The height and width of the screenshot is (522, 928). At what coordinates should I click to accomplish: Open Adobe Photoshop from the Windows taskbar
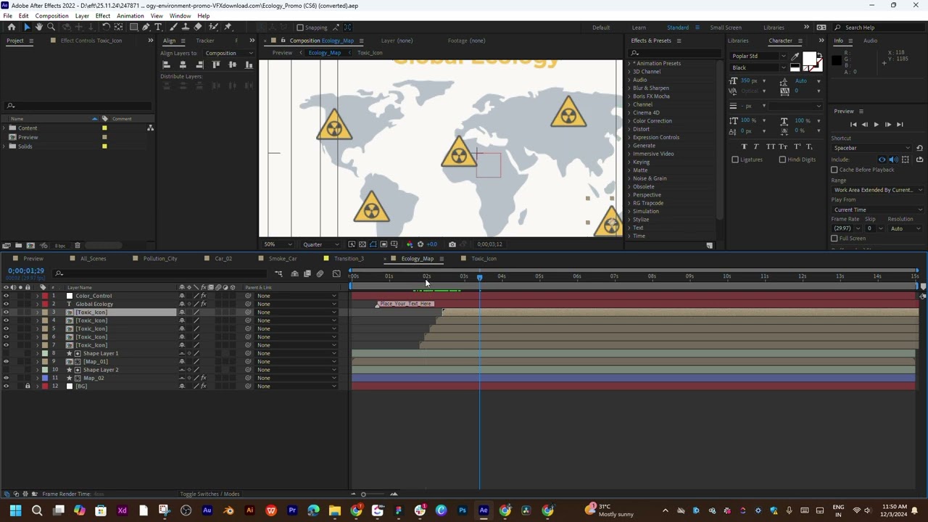click(463, 510)
